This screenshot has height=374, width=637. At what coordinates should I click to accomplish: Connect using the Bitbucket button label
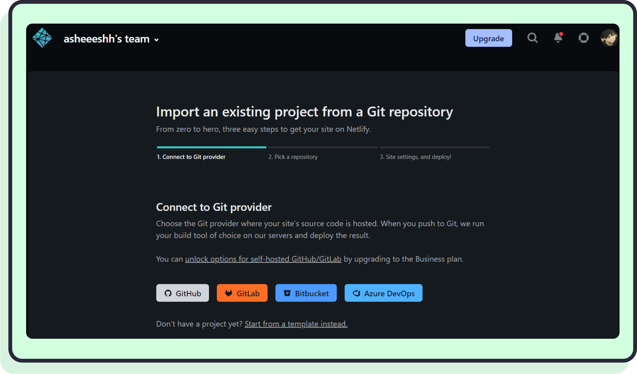pyautogui.click(x=312, y=294)
